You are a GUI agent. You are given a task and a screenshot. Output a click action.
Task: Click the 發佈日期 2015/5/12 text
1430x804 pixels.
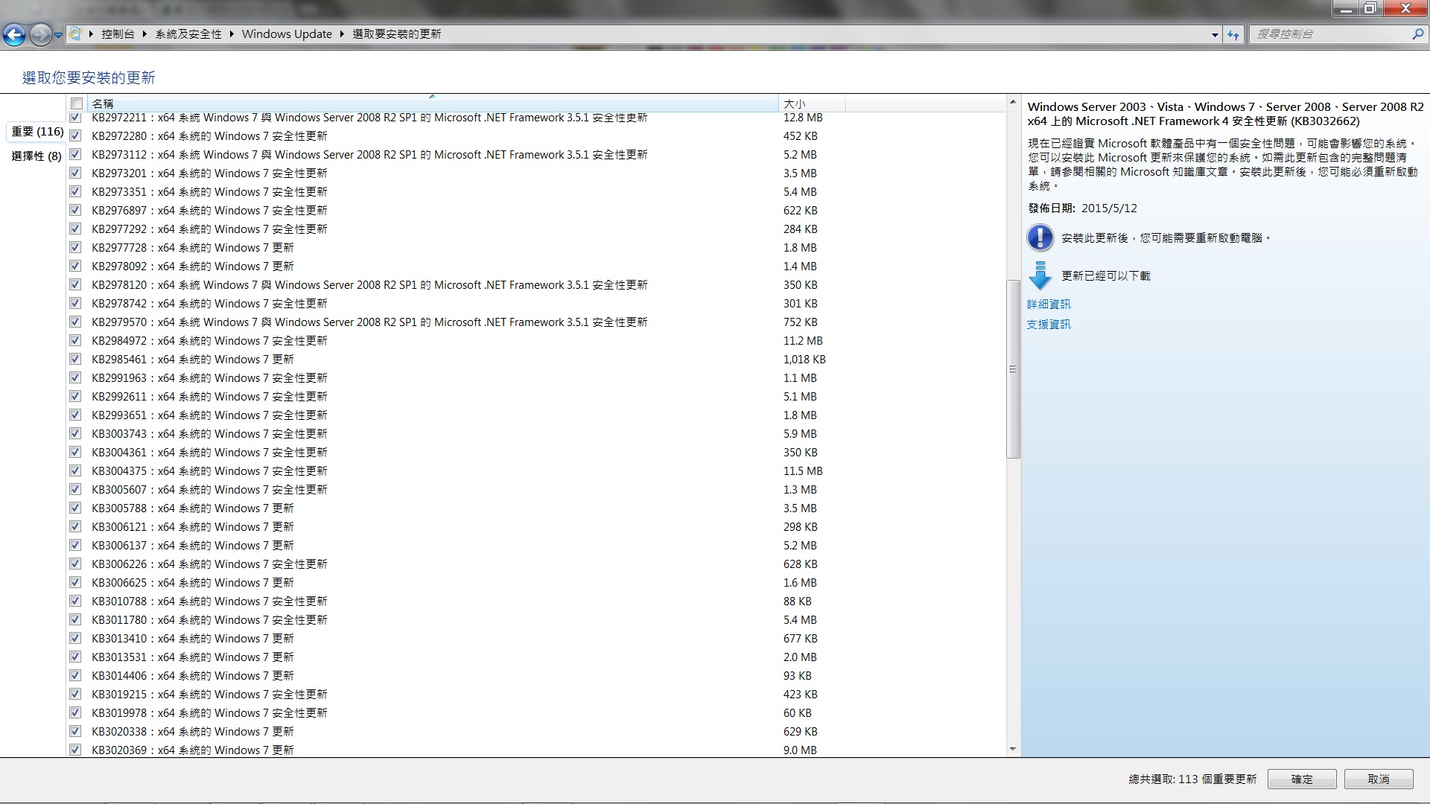[1082, 208]
